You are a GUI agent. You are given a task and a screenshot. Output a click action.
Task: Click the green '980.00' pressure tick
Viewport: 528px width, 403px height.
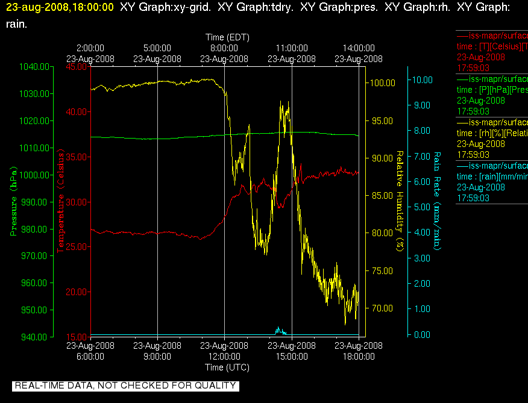coord(34,229)
